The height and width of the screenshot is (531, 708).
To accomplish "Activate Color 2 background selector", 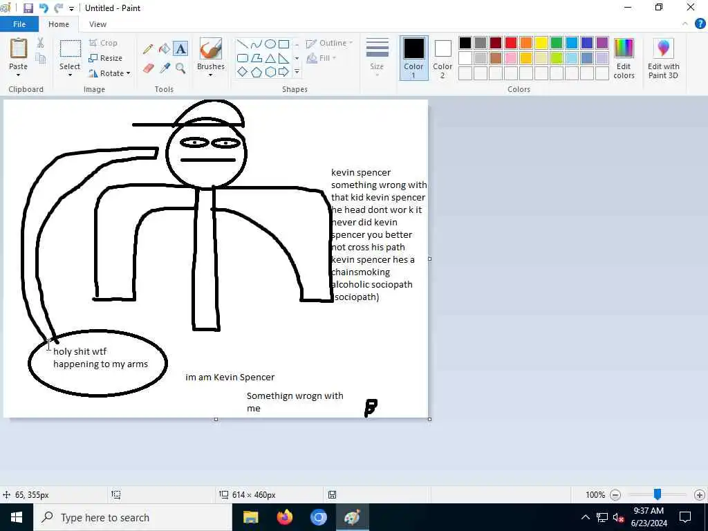I will coord(442,58).
